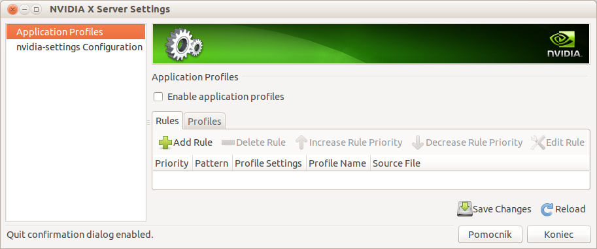The image size is (597, 249).
Task: Click the Reload circular arrow icon
Action: coord(547,209)
